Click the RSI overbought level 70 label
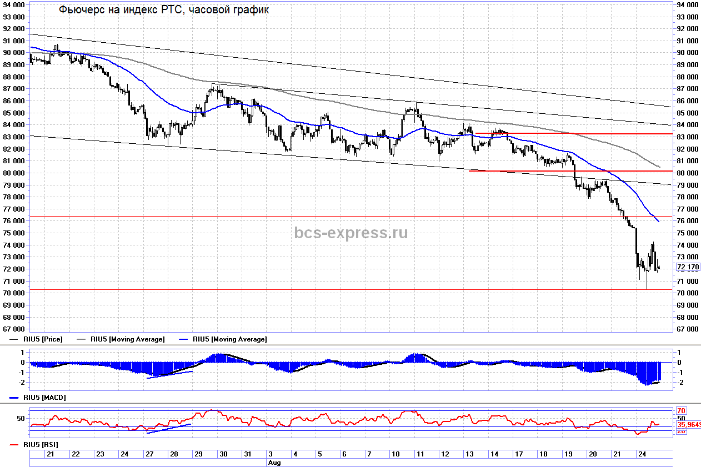 click(683, 411)
